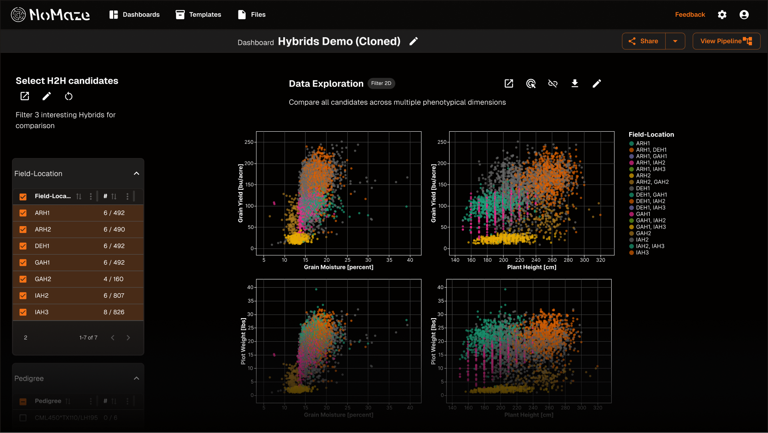This screenshot has width=768, height=433.
Task: Collapse the Pedigree panel
Action: click(136, 379)
